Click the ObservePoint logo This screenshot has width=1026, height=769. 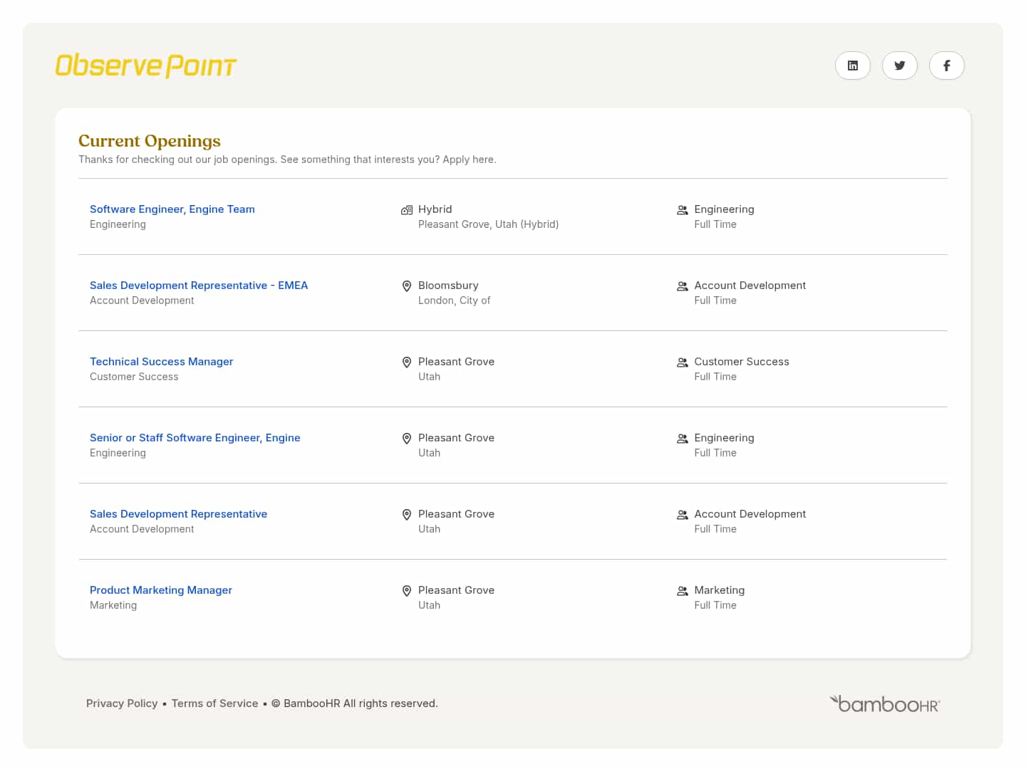146,66
